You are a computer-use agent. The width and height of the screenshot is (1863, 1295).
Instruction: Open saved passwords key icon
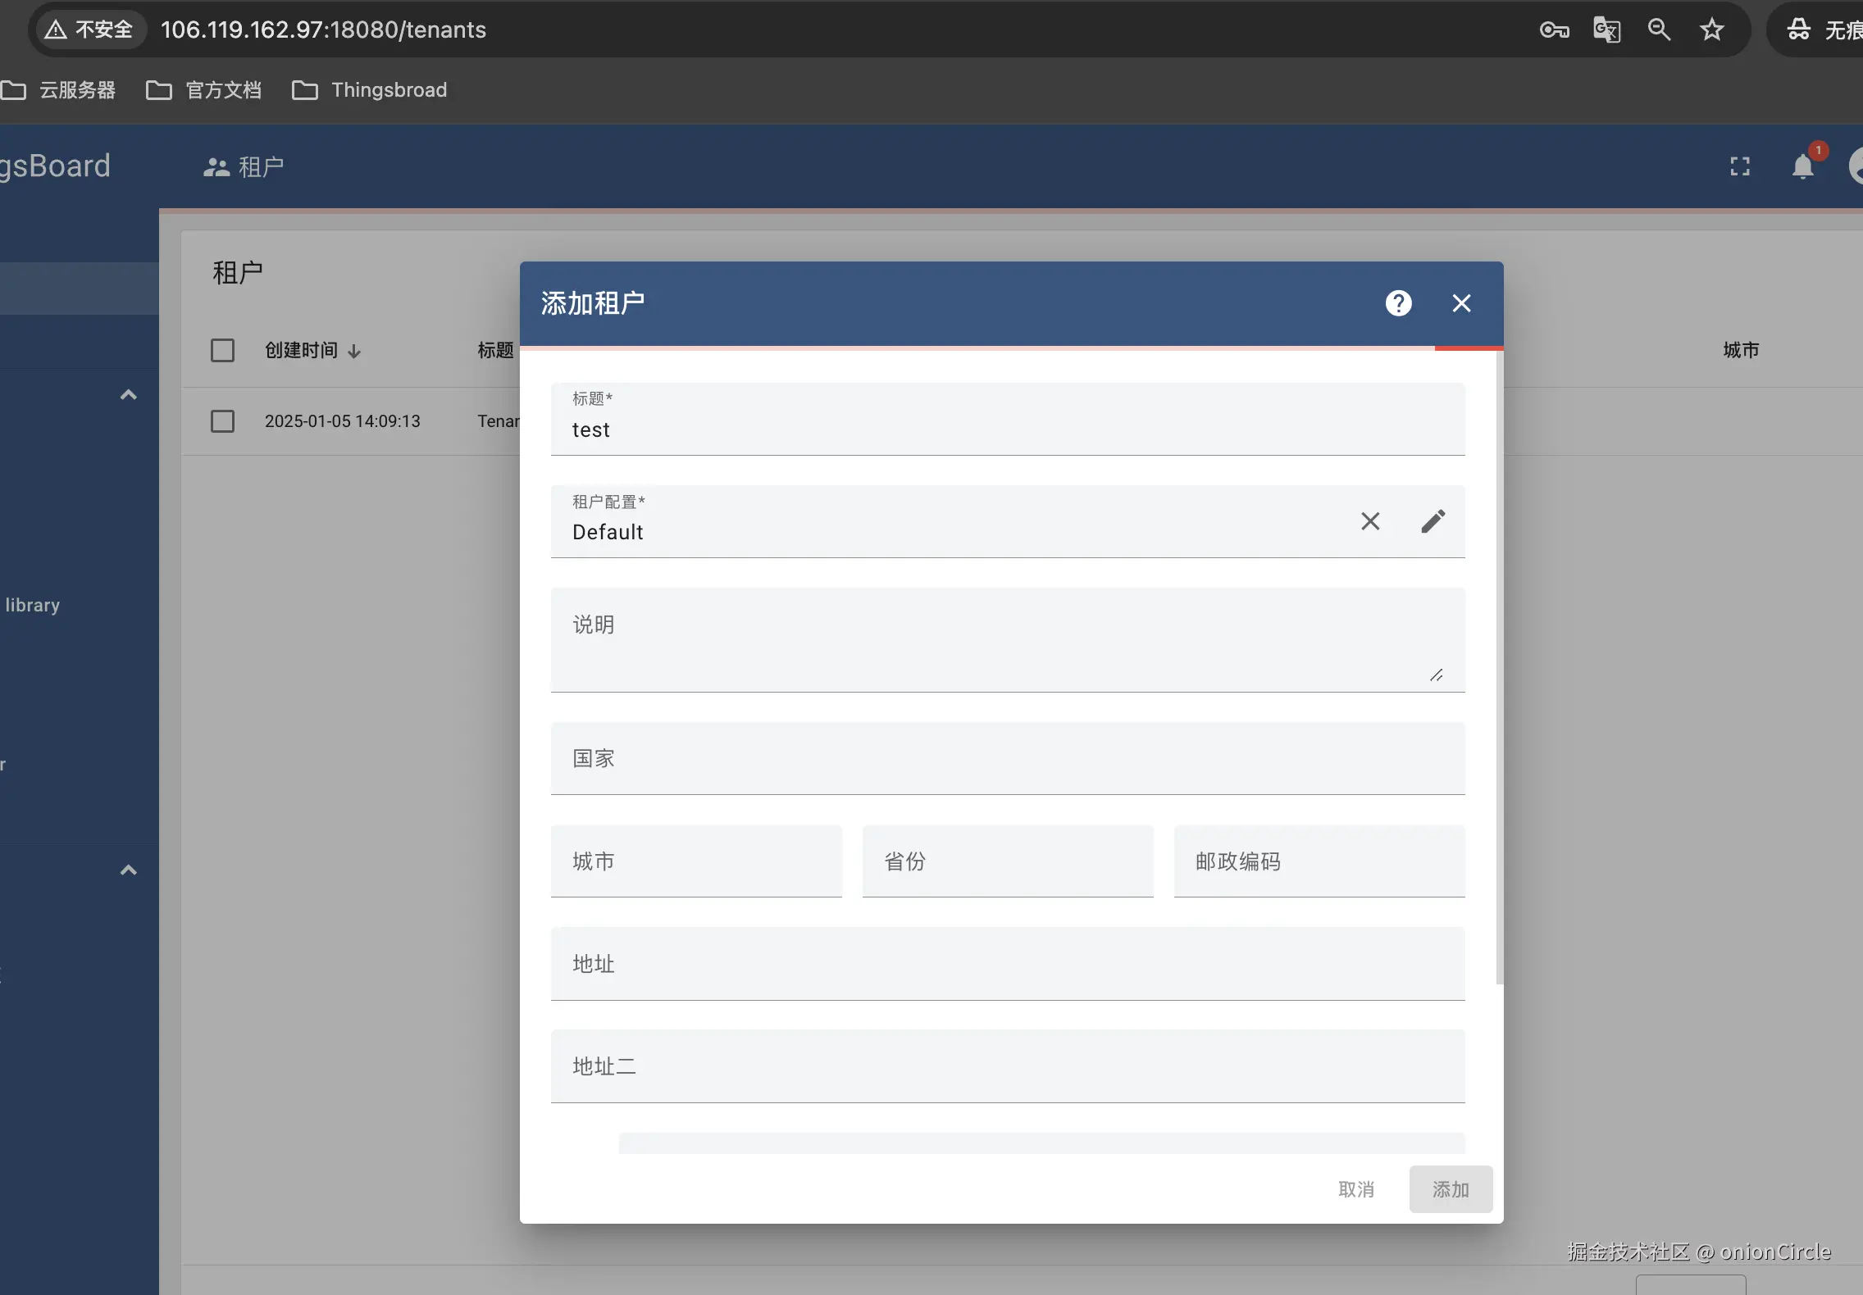pyautogui.click(x=1554, y=30)
